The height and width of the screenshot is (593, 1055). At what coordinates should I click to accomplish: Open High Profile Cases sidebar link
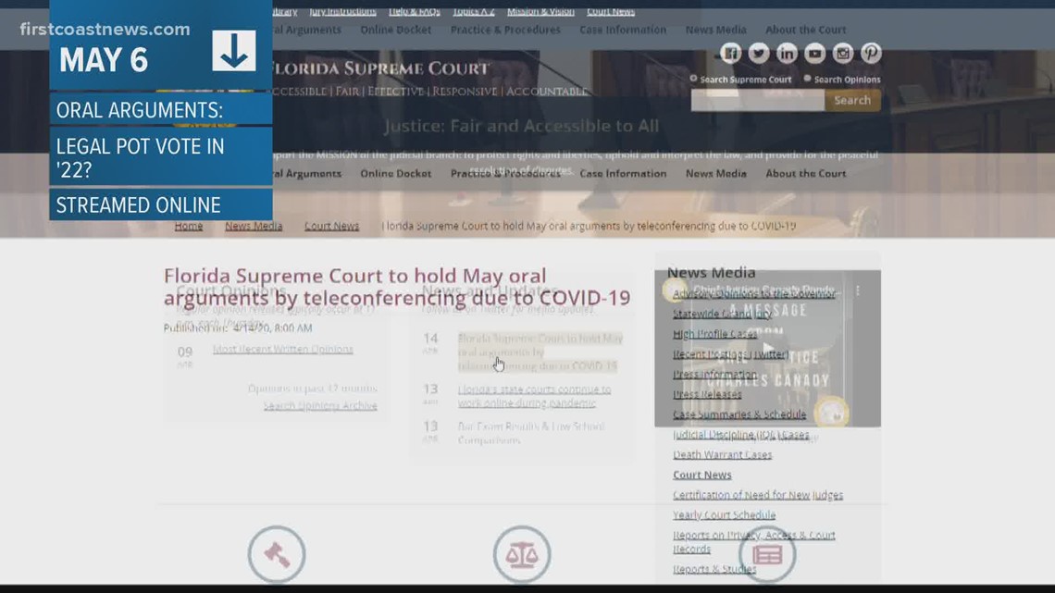(x=715, y=333)
